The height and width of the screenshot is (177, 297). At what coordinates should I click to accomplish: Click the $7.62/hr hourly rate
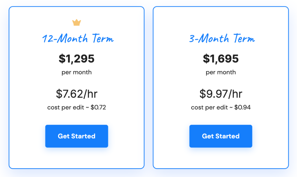pos(77,94)
